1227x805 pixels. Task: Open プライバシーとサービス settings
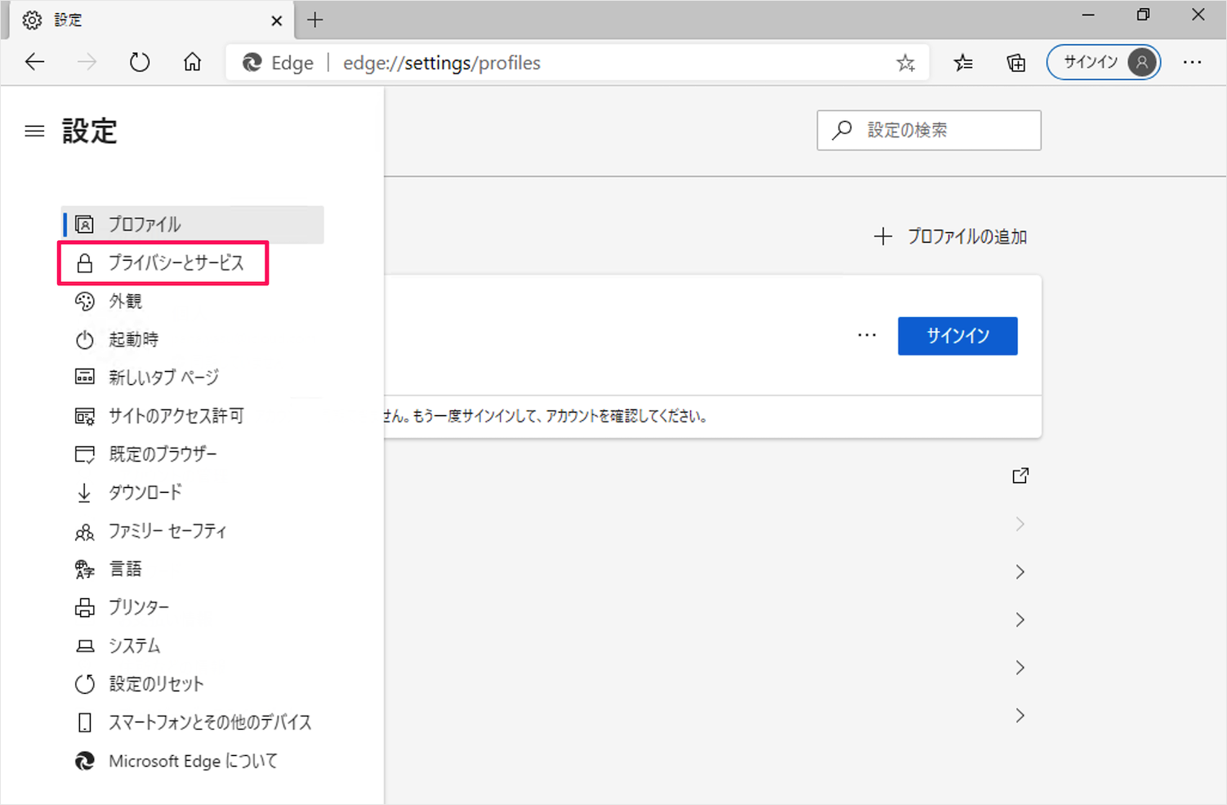point(163,263)
